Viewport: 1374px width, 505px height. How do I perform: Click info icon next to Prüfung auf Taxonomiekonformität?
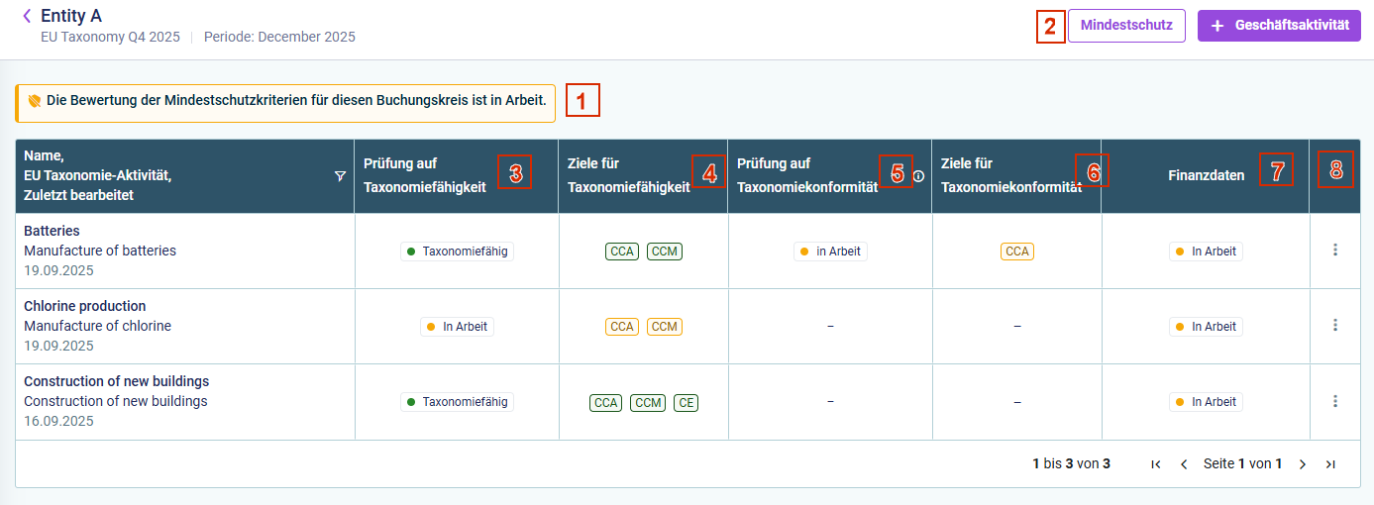click(918, 176)
